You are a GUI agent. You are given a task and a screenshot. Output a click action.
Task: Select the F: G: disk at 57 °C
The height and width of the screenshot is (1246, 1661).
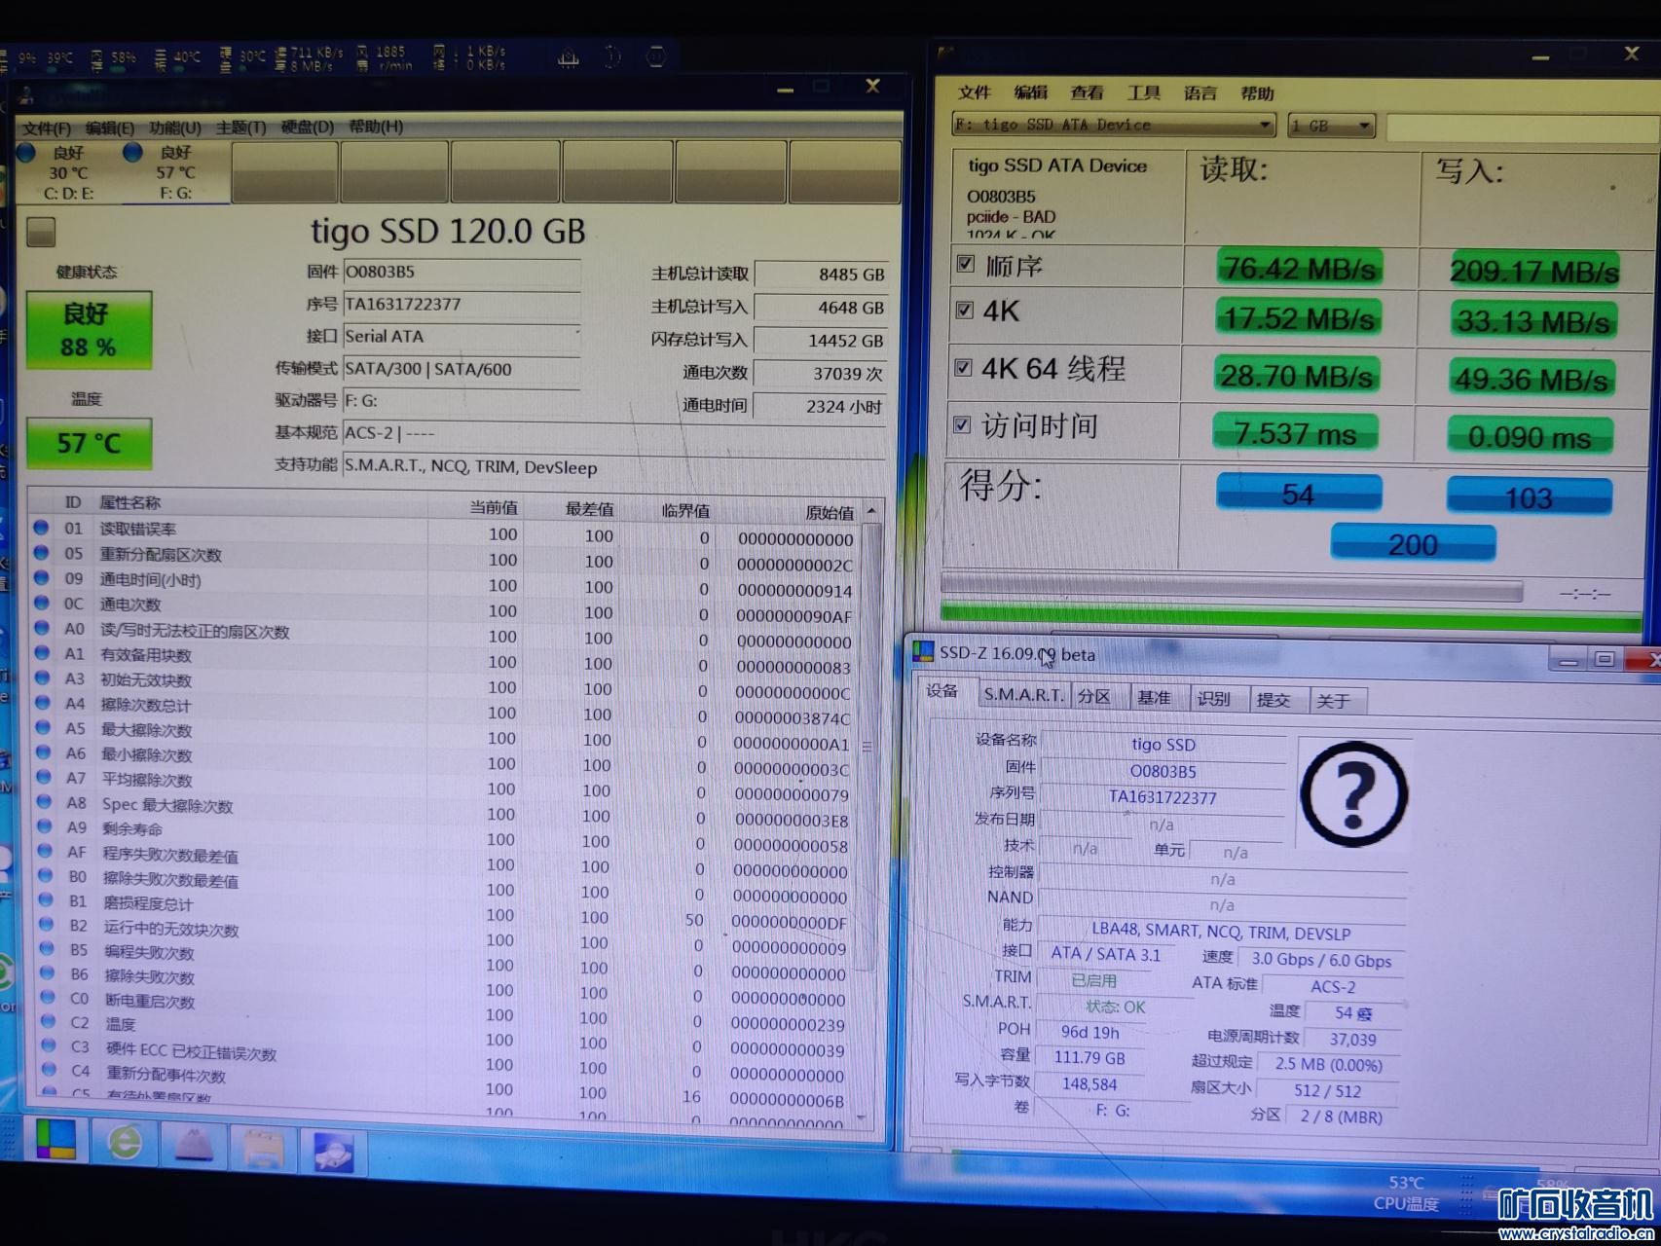tap(175, 172)
